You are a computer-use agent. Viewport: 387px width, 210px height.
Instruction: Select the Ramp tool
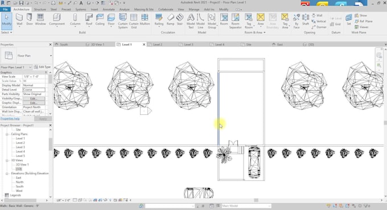(170, 19)
